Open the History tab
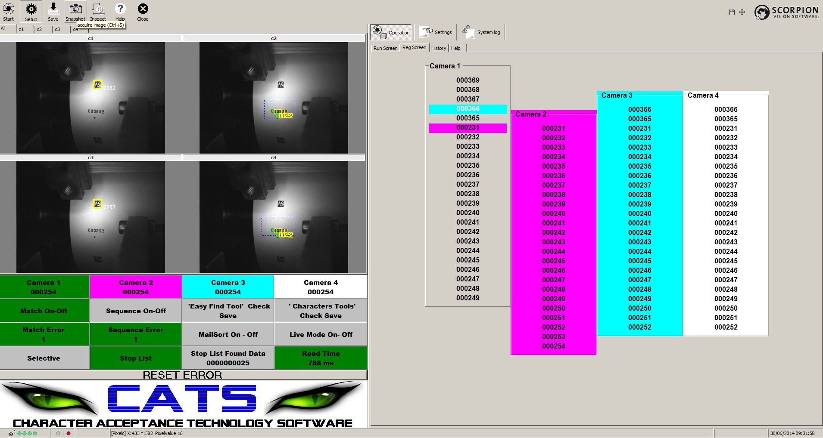 click(x=439, y=48)
